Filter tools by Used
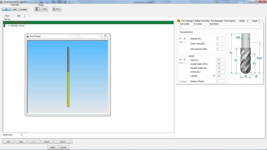267x150 pixels. [x=15, y=9]
